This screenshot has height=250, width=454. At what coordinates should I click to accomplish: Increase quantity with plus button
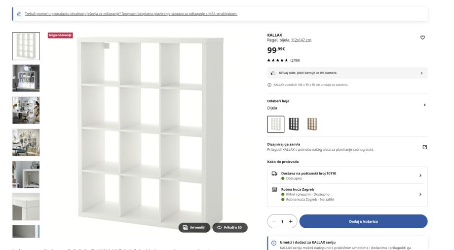click(290, 221)
